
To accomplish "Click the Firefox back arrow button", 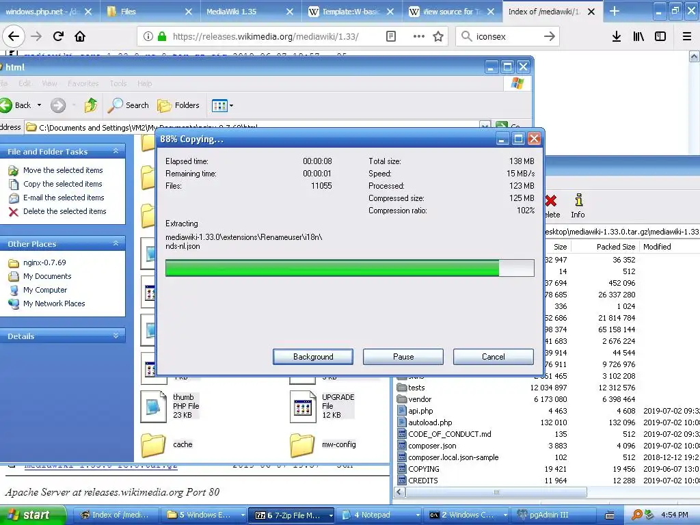I will (14, 36).
